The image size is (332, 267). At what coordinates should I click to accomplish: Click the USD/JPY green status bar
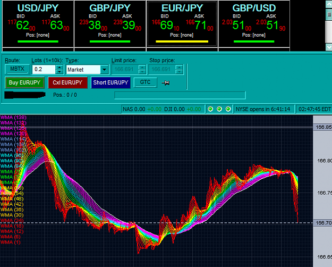38,41
